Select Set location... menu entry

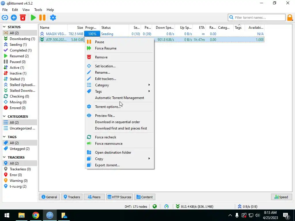(x=120, y=66)
